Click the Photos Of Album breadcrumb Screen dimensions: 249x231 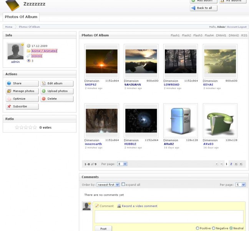(x=29, y=27)
